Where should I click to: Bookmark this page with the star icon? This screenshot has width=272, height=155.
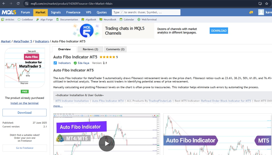267,3
